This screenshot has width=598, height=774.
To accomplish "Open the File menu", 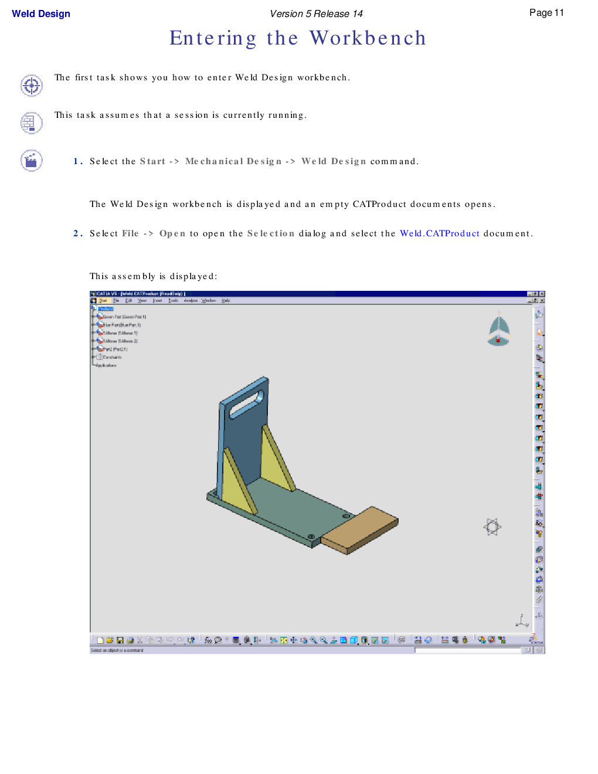I will (x=116, y=301).
